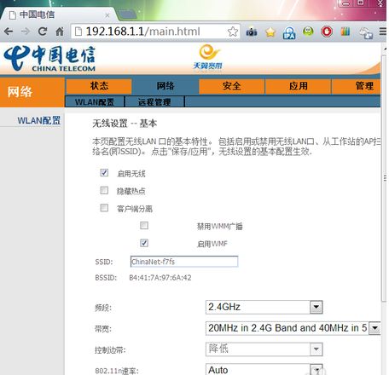Uncheck the 启用无线 checkbox
The image size is (389, 375).
click(x=104, y=173)
